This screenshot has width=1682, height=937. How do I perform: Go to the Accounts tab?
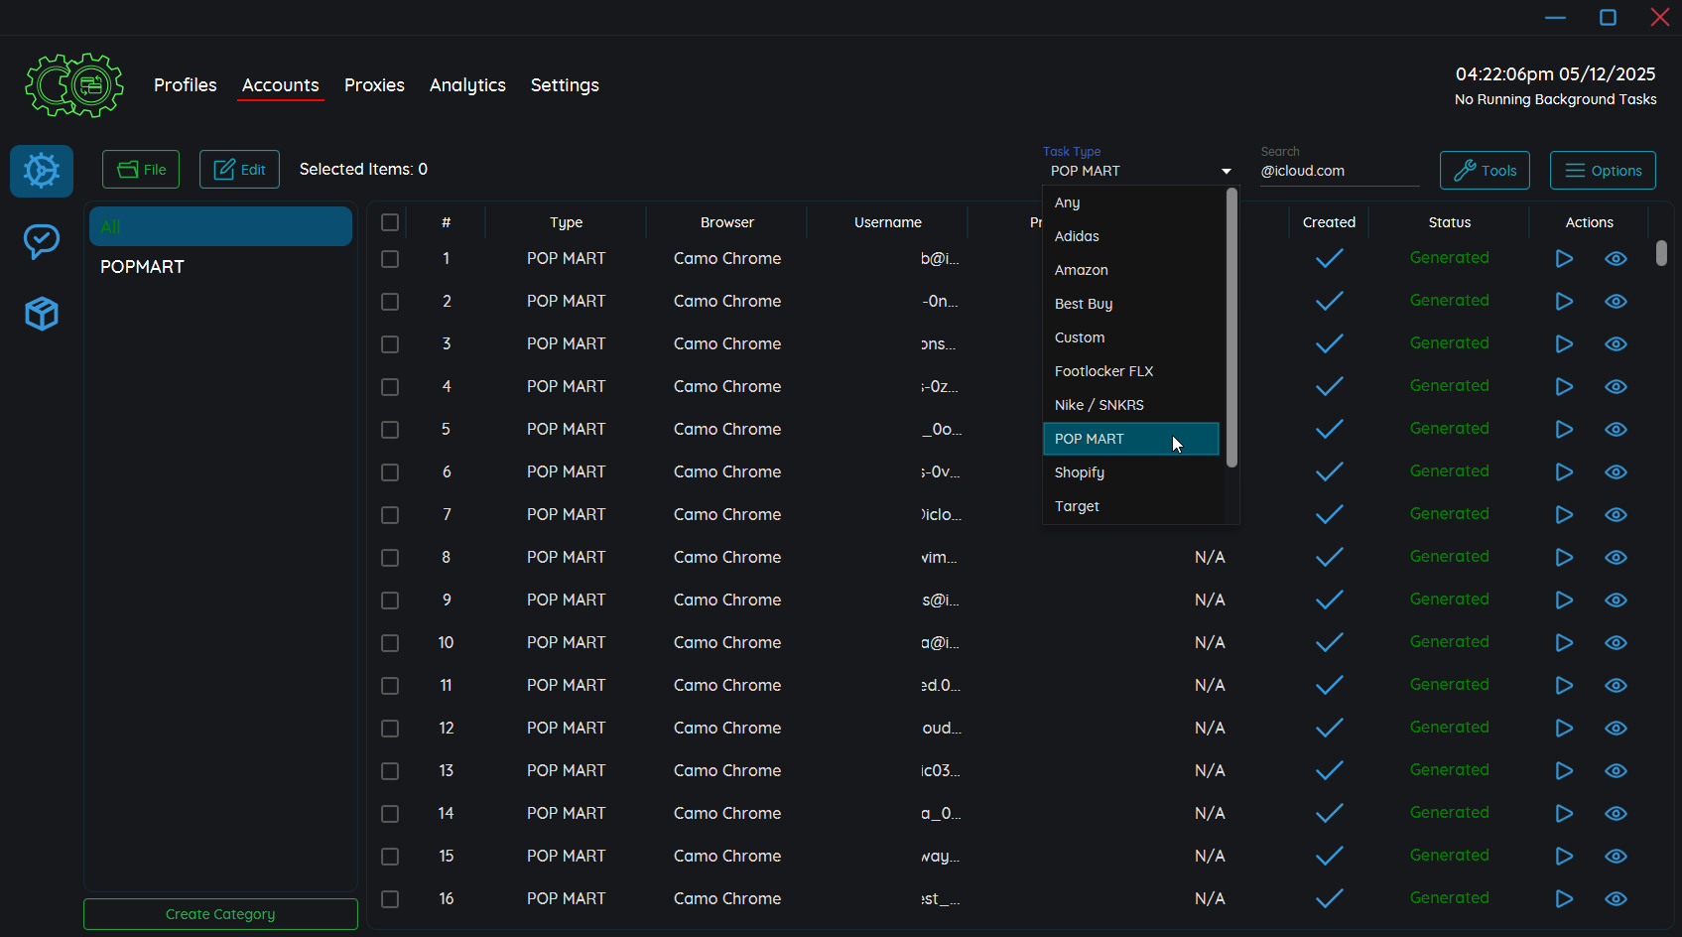(x=281, y=85)
